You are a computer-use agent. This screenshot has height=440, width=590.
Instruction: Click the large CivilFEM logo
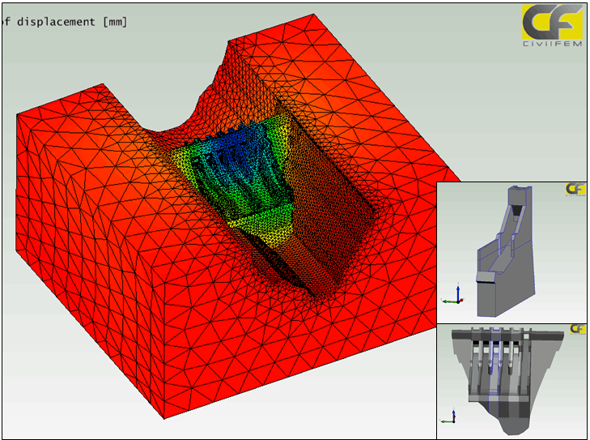(553, 26)
